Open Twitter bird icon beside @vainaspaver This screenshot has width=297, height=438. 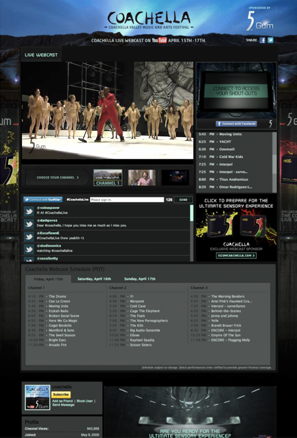point(29,211)
